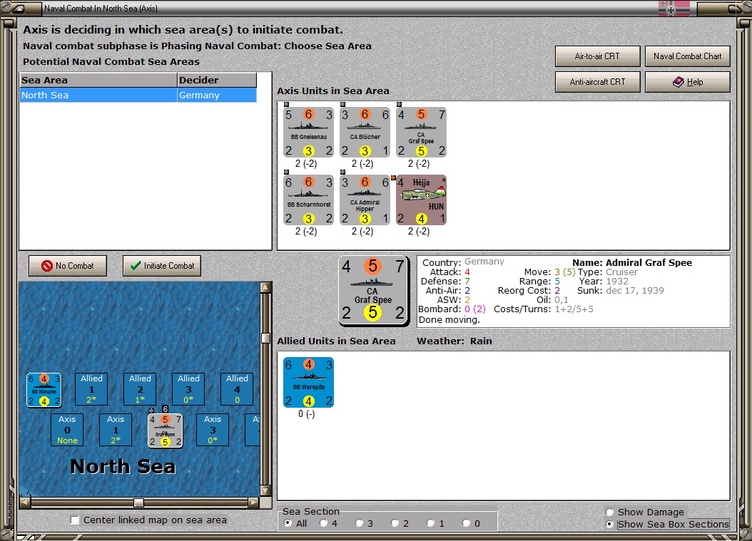The width and height of the screenshot is (752, 541).
Task: Click the Allied BB Warspite counter in the Allied units panel
Action: click(x=308, y=382)
